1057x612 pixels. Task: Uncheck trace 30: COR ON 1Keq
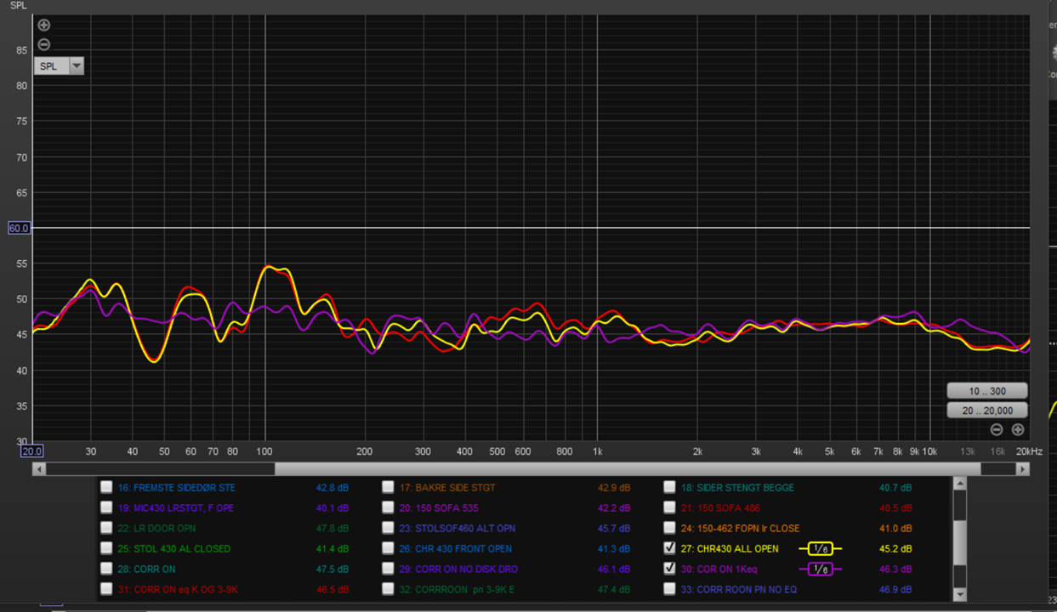click(x=669, y=569)
